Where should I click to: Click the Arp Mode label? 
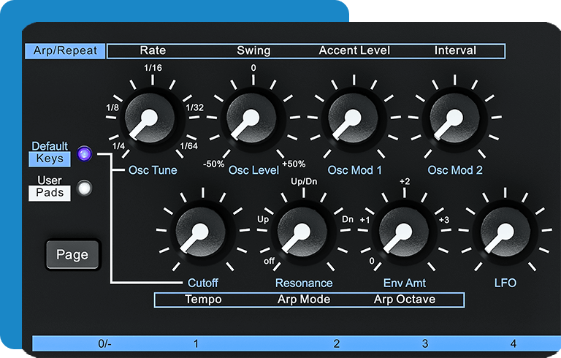tap(304, 300)
